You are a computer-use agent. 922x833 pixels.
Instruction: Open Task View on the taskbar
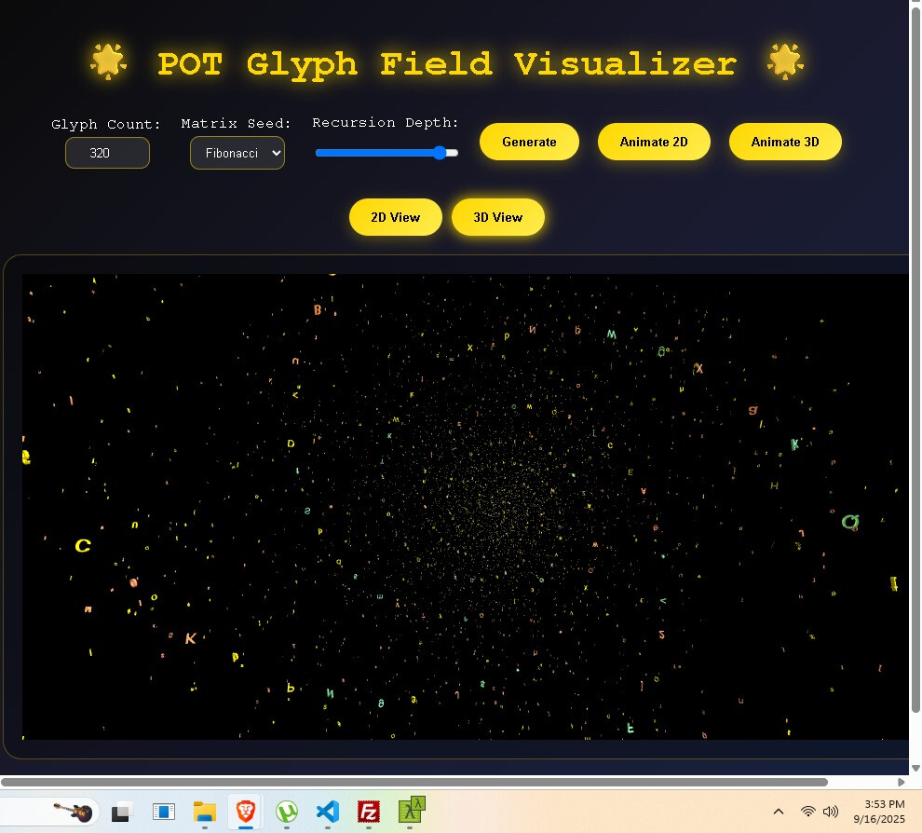coord(120,813)
